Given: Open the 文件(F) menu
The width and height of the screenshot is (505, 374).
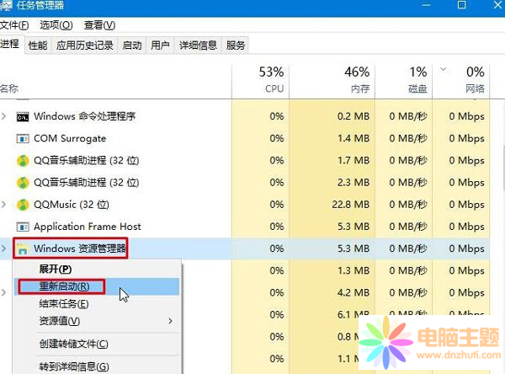Looking at the screenshot, I should click(x=14, y=24).
